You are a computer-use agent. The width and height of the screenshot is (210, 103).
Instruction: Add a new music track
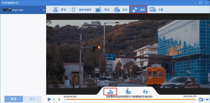(x=110, y=92)
